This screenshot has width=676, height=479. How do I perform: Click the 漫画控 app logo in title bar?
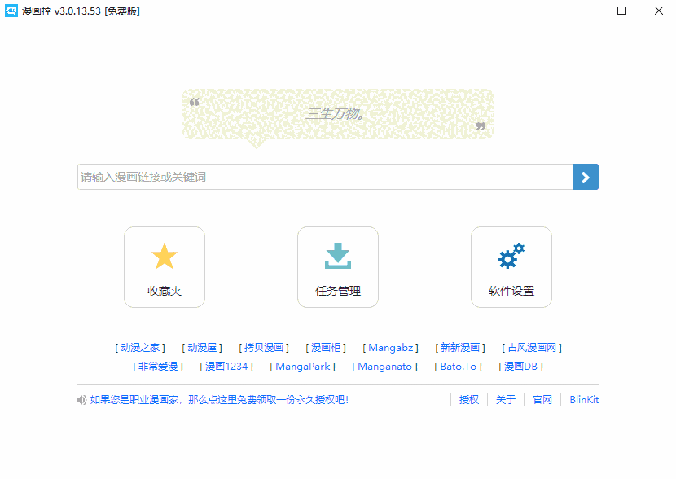coord(11,11)
